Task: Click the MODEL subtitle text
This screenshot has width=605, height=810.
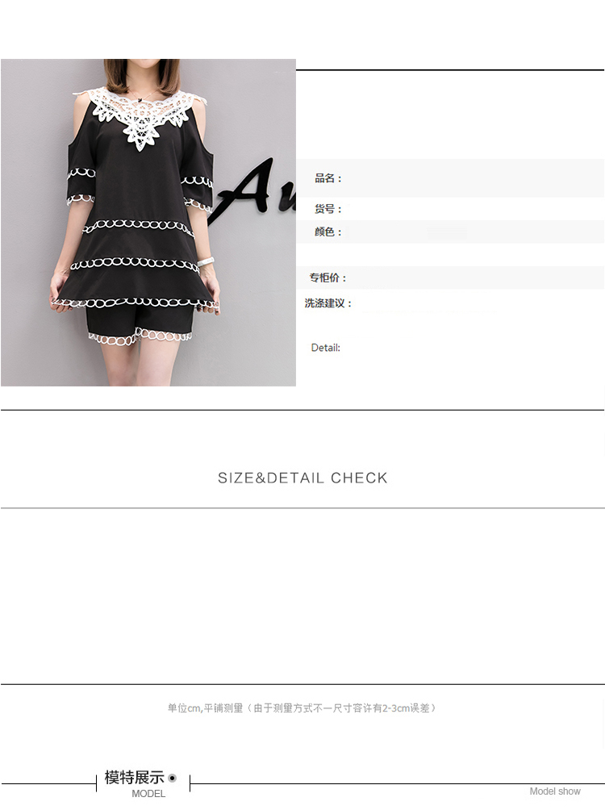Action: coord(148,794)
